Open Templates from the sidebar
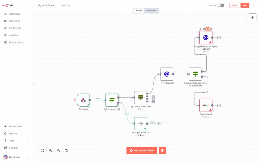 click(14, 21)
